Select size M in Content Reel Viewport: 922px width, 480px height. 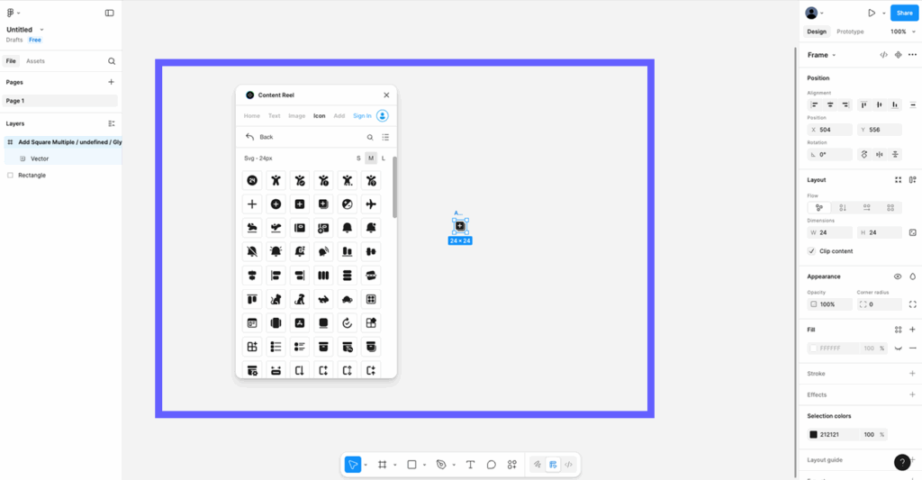pyautogui.click(x=371, y=158)
